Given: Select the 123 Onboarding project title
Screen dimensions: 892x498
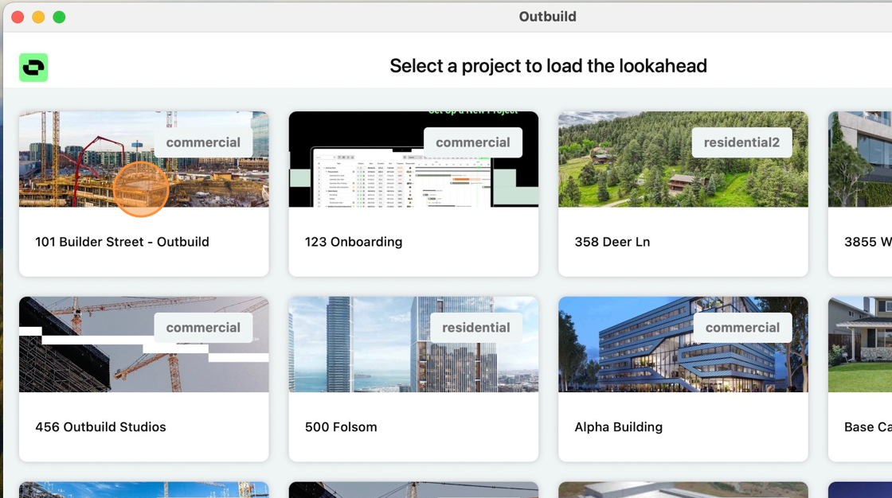Looking at the screenshot, I should [354, 242].
